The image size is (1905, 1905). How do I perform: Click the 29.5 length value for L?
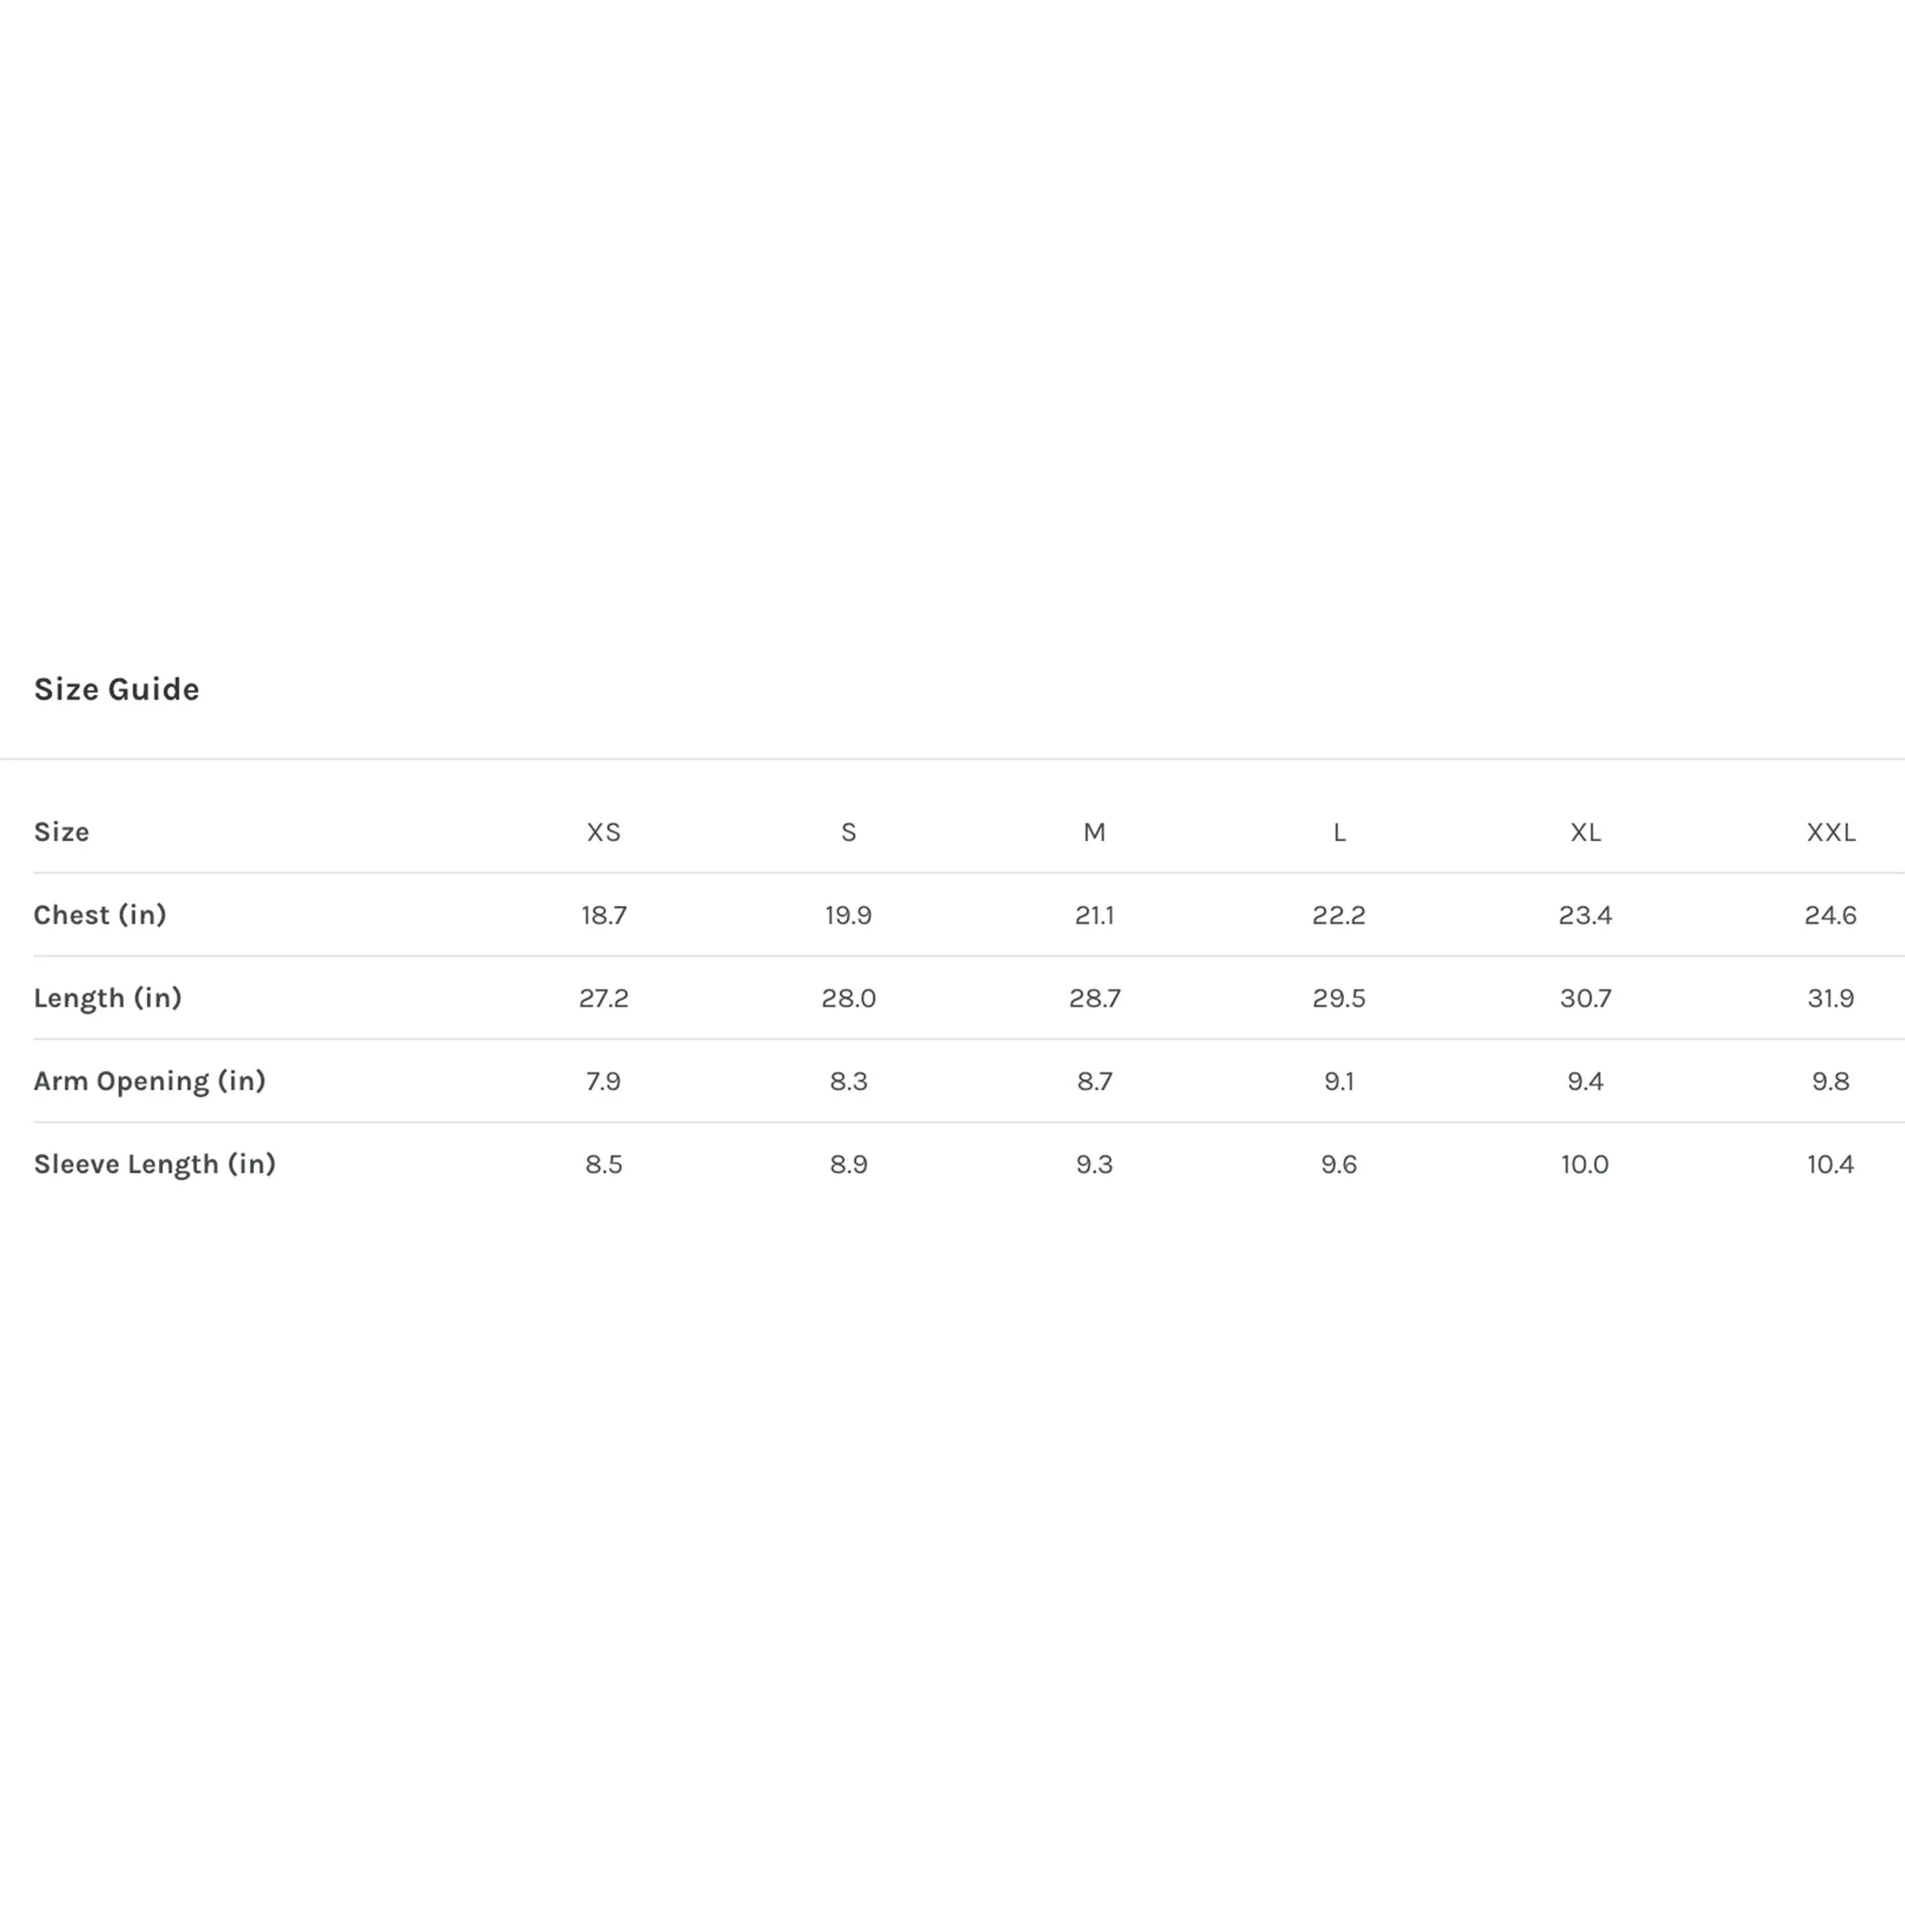coord(1339,998)
